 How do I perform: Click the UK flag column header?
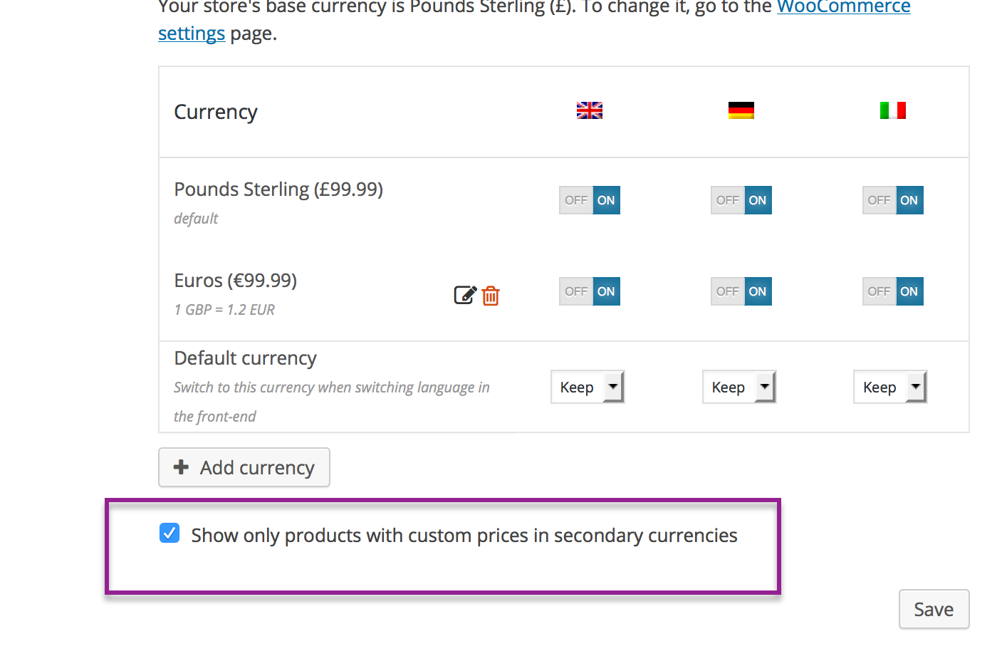point(589,110)
